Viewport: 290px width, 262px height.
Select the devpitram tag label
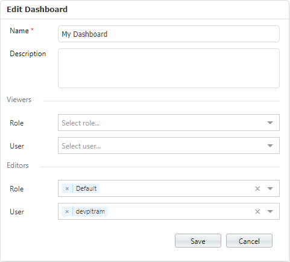point(90,211)
